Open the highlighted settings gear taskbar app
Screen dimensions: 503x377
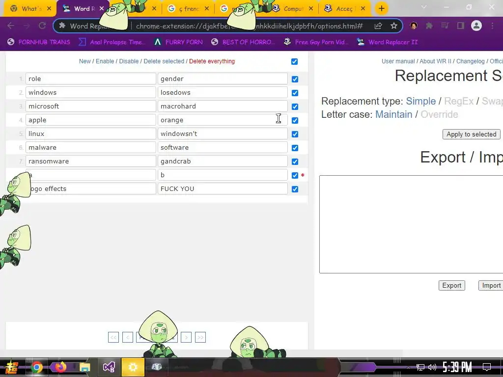[133, 367]
